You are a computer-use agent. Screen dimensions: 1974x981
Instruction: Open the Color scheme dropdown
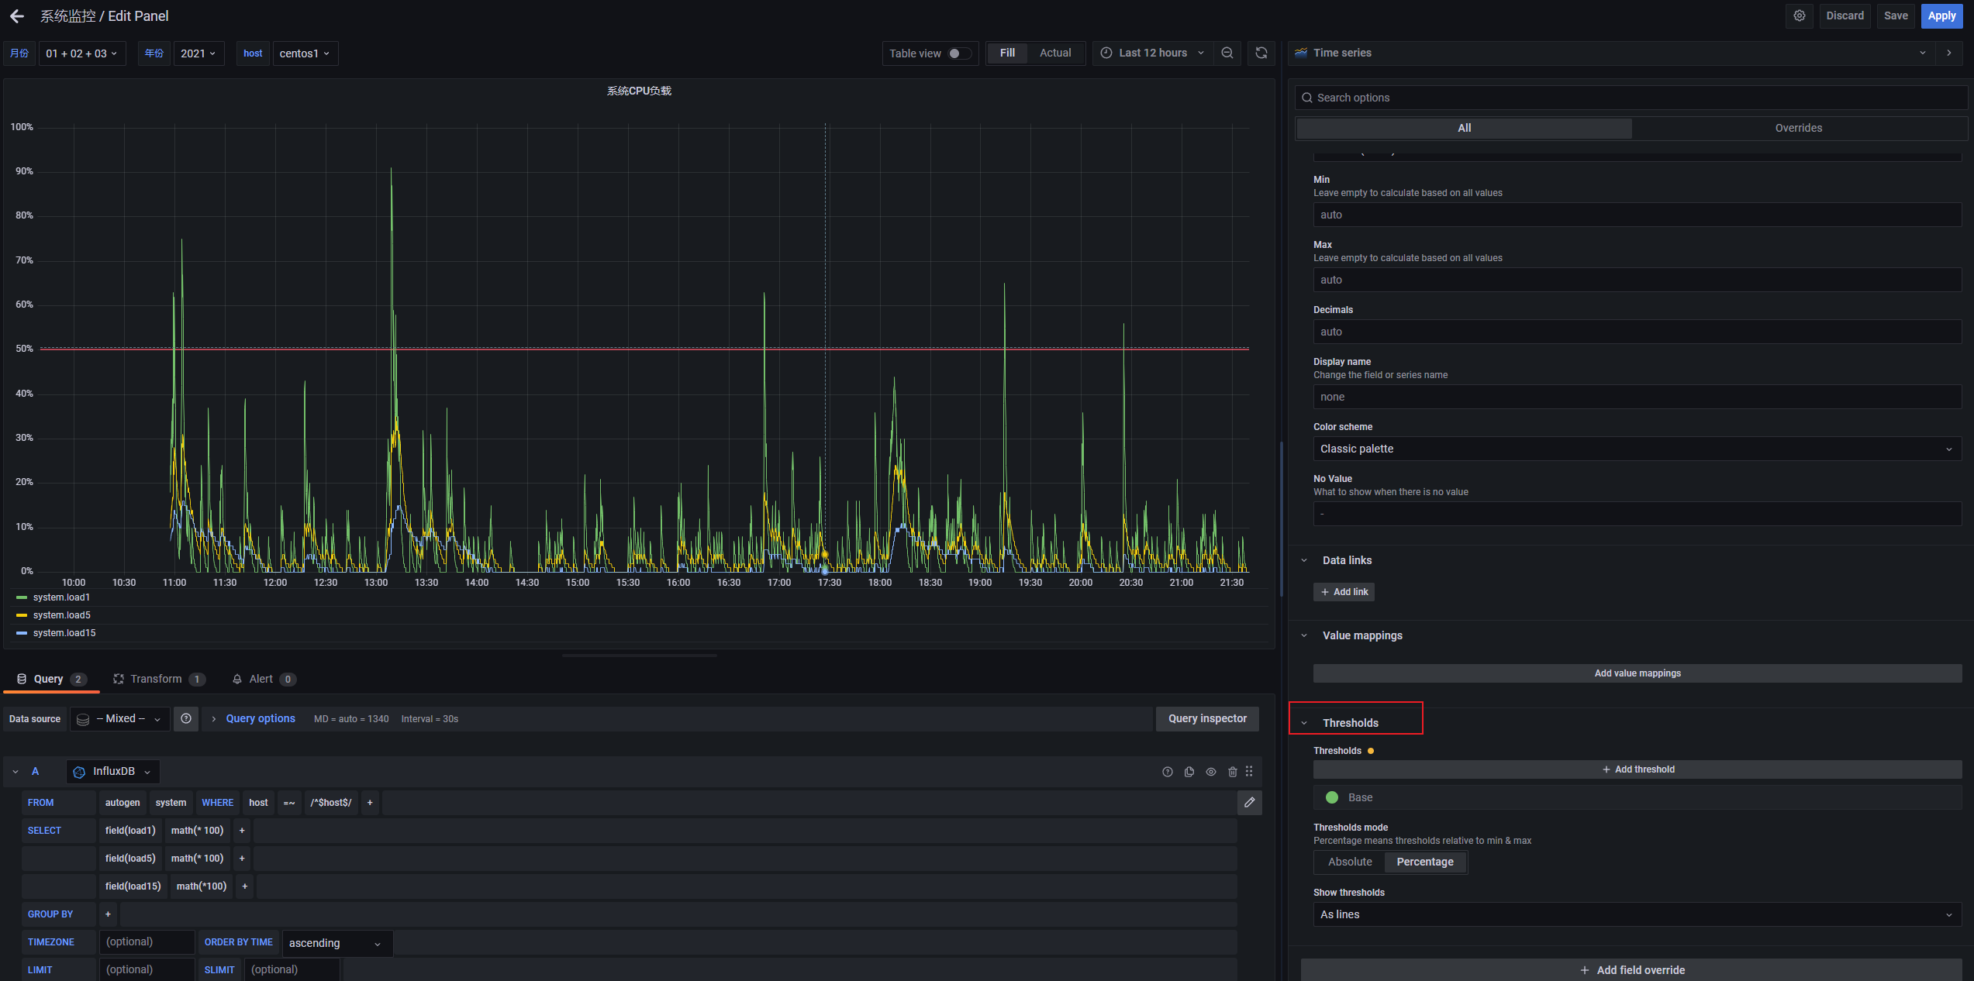point(1637,449)
